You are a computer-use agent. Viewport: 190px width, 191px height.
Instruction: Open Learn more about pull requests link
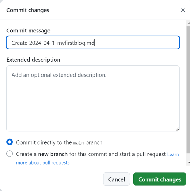tap(43, 163)
